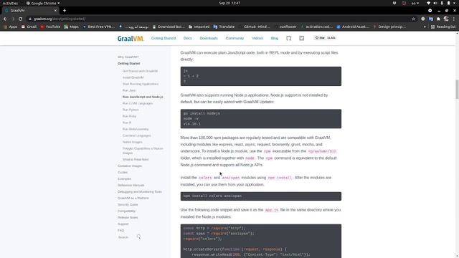Click the GraalVM logo
459x258 pixels.
pyautogui.click(x=131, y=38)
